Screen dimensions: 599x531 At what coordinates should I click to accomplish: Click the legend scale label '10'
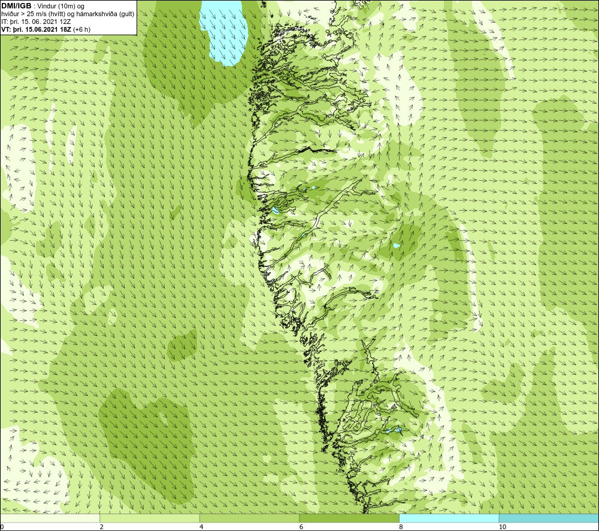click(503, 527)
